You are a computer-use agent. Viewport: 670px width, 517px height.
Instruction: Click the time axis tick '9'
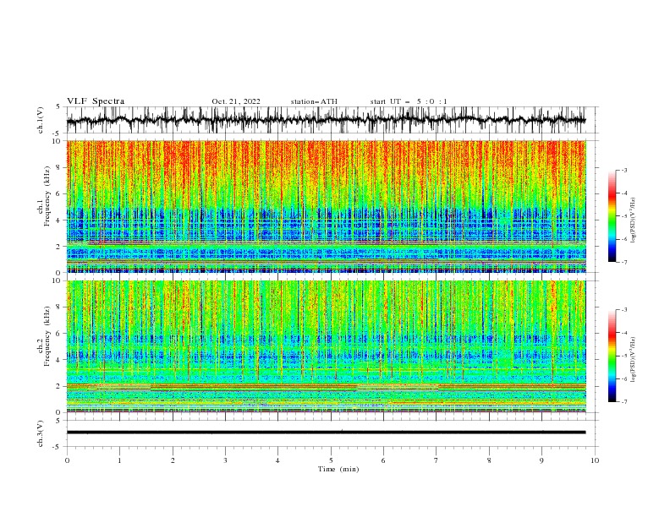tap(541, 460)
